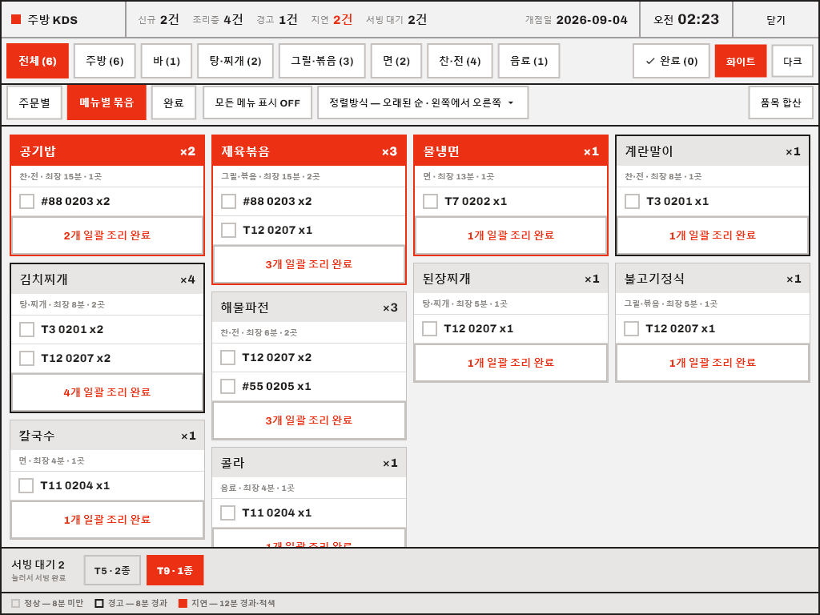
Task: Click 4개 일괄 조리 완료 for 김치찌개
Action: point(107,392)
